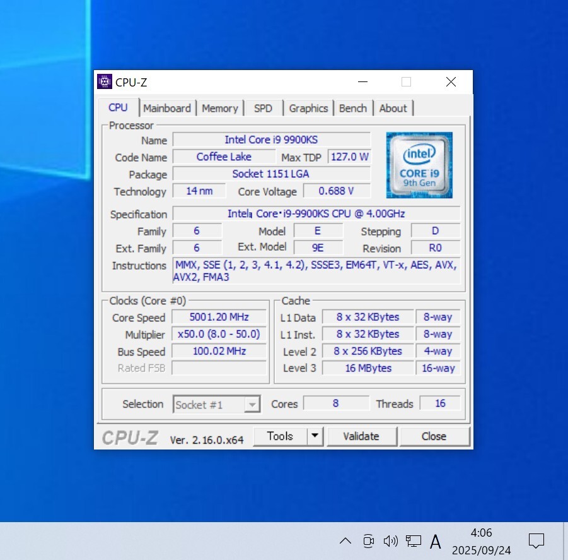
Task: Click the taskbar clock showing 4:06
Action: (481, 541)
